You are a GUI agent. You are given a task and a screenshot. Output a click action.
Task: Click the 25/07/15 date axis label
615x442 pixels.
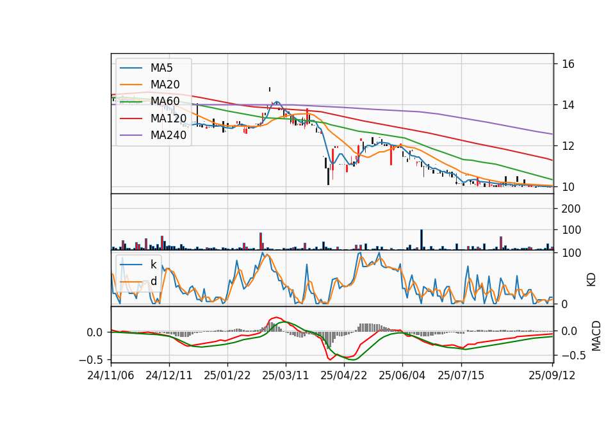[461, 375]
